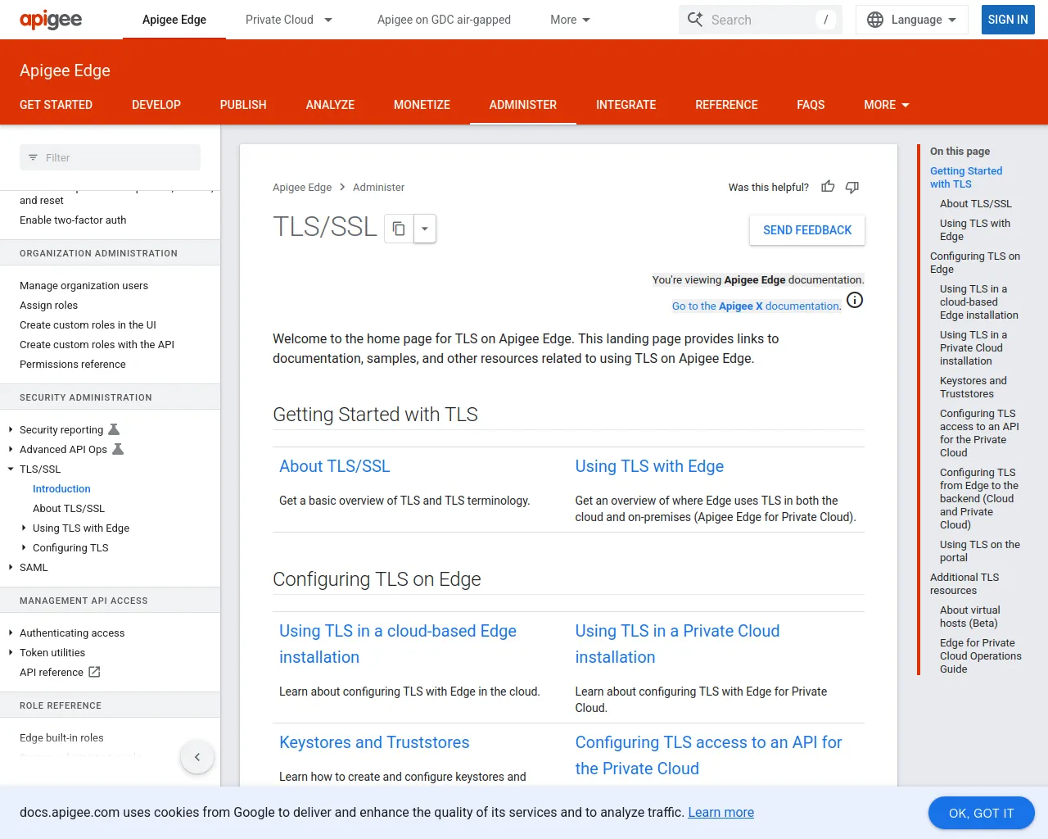Open the MORE tab dropdown
Screen dimensions: 1048x839
[x=887, y=105]
